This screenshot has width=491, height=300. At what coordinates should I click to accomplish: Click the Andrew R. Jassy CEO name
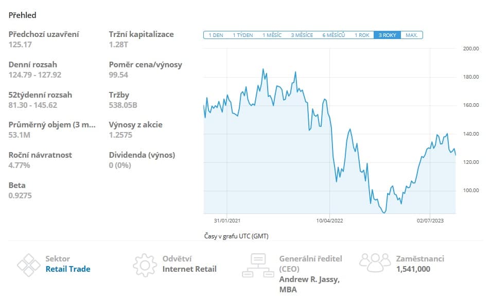point(309,284)
